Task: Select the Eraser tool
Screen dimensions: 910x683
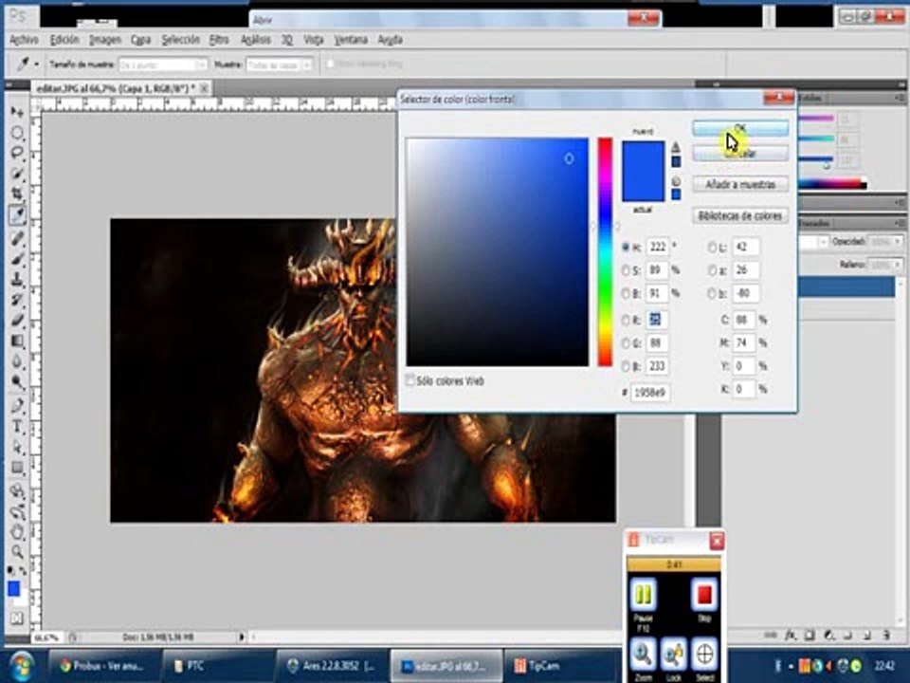Action: [x=17, y=321]
